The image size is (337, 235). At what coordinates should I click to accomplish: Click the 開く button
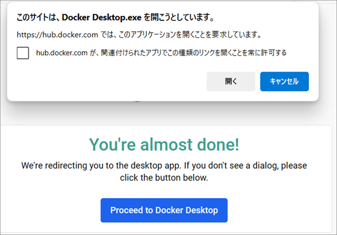pos(231,82)
